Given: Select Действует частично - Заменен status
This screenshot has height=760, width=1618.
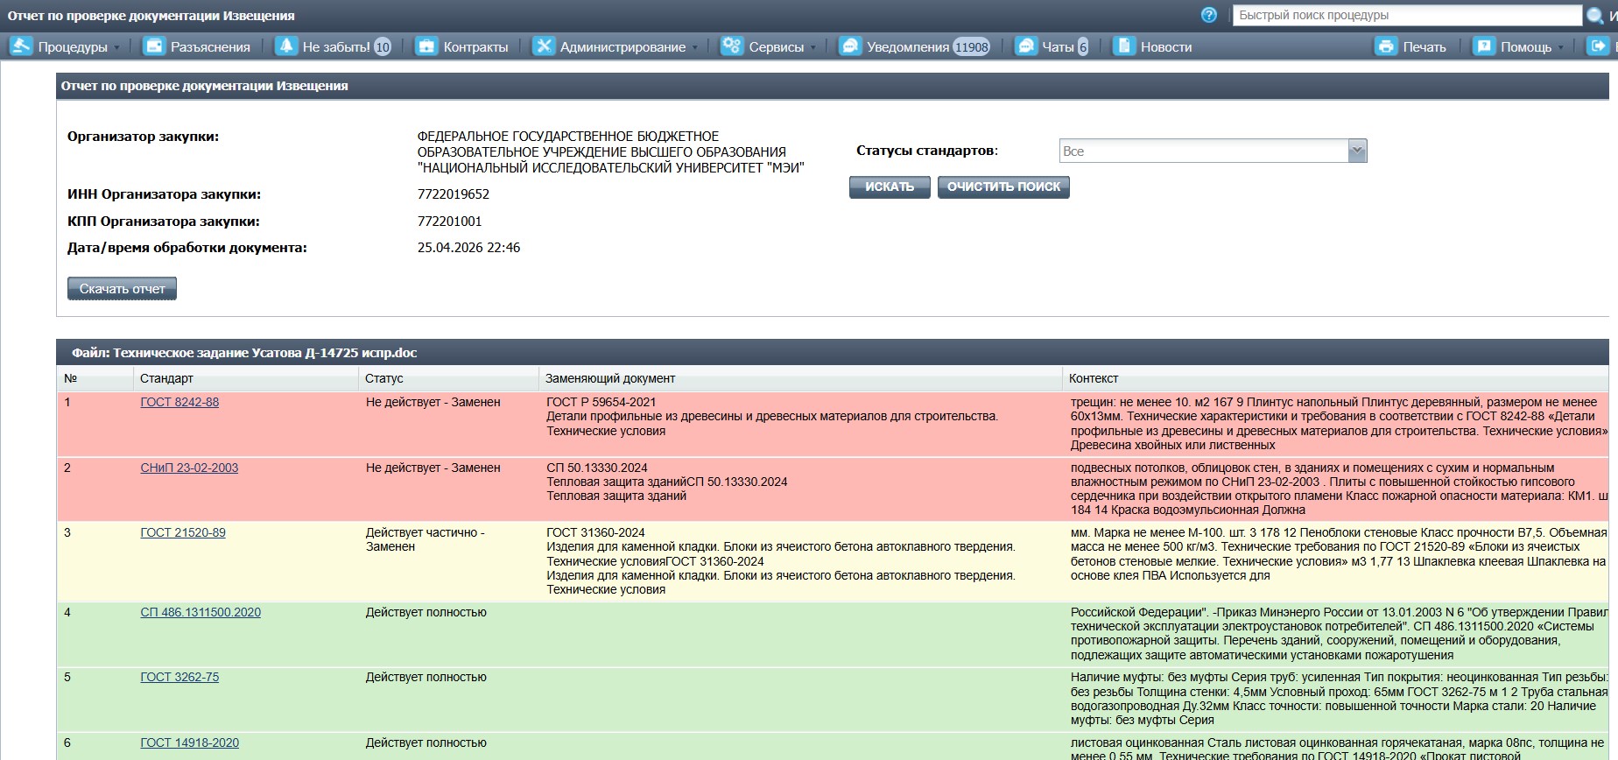Looking at the screenshot, I should click(x=426, y=539).
